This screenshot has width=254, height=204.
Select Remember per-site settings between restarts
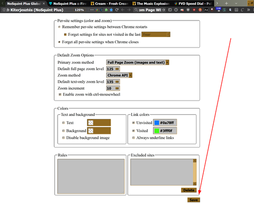[59, 27]
